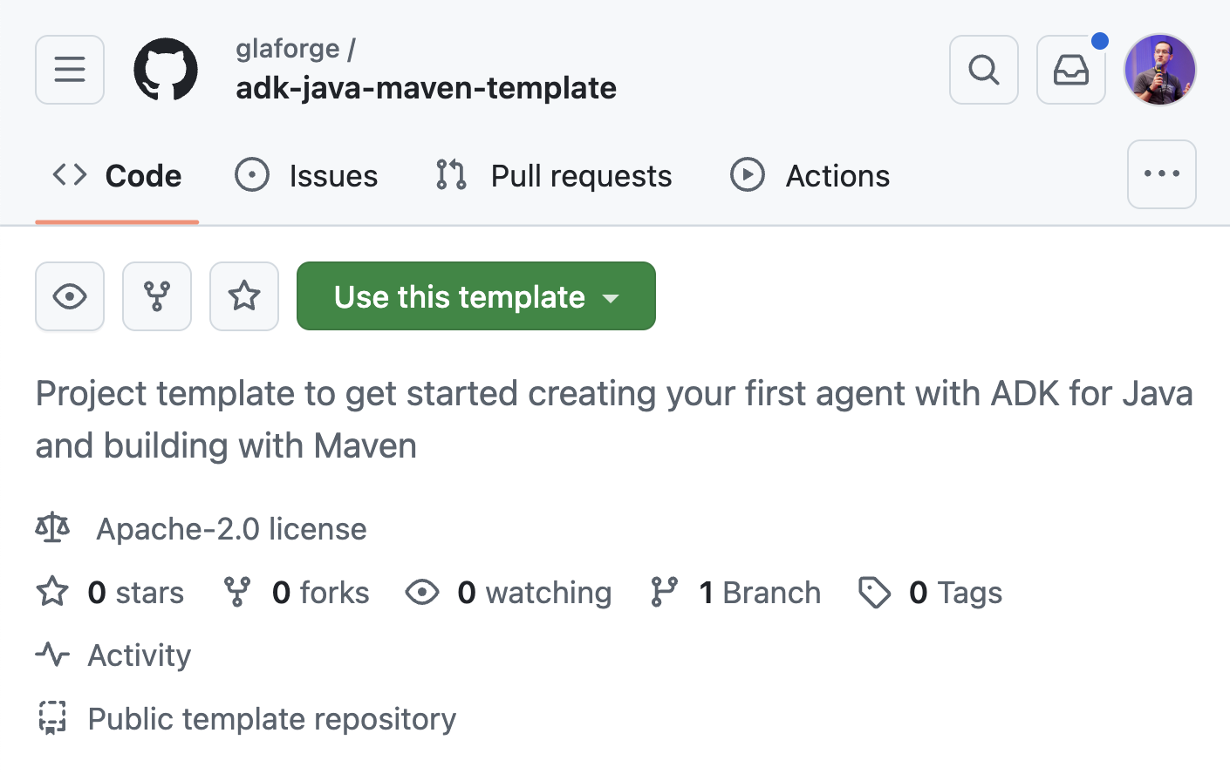Select the Code tab
This screenshot has height=774, width=1230.
117,175
